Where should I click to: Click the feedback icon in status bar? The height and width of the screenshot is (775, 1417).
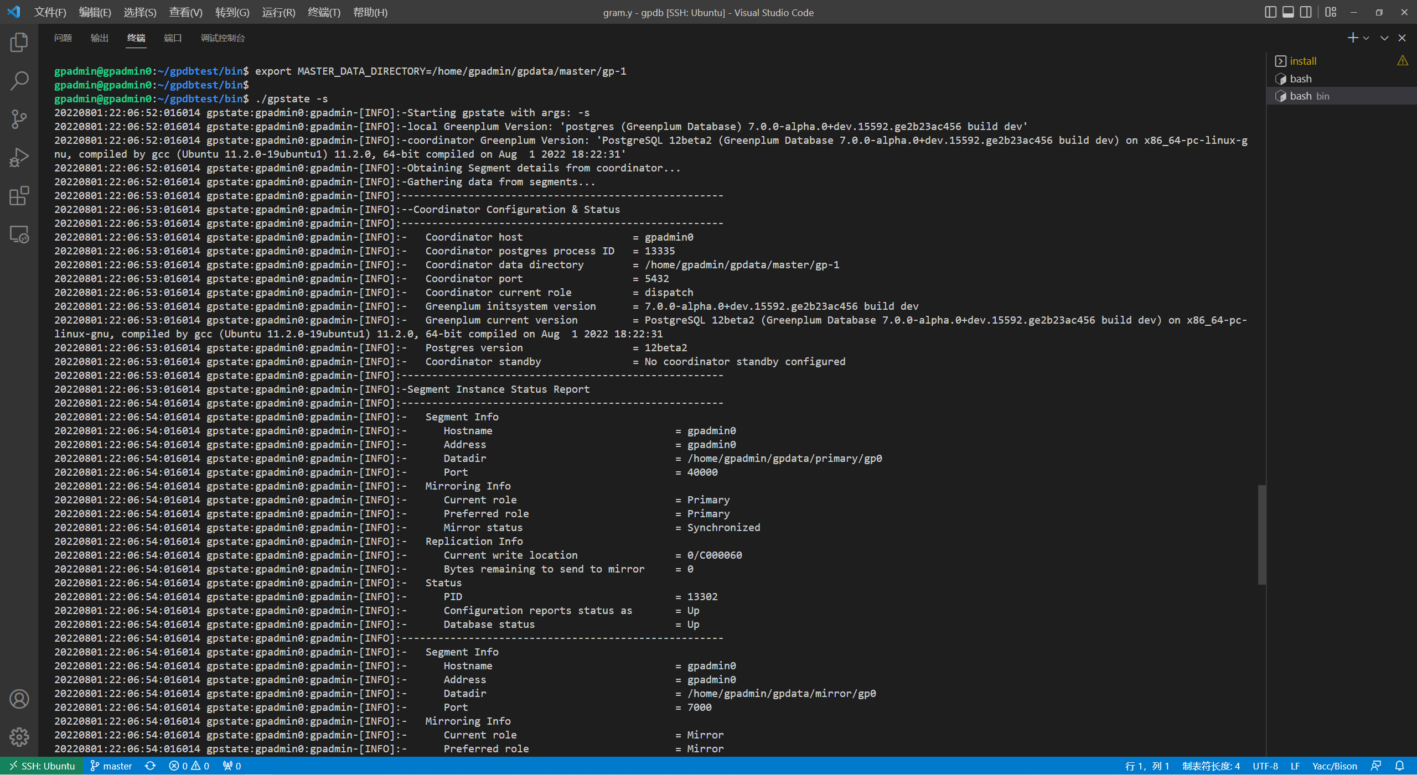[x=1375, y=766]
